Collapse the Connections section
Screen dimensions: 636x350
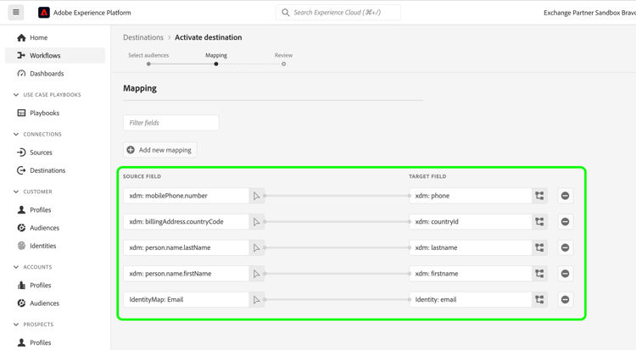tap(16, 134)
